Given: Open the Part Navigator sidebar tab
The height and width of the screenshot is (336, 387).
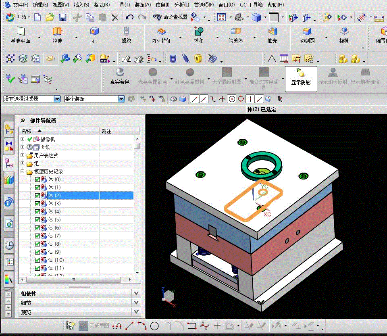Looking at the screenshot, I should pos(9,163).
